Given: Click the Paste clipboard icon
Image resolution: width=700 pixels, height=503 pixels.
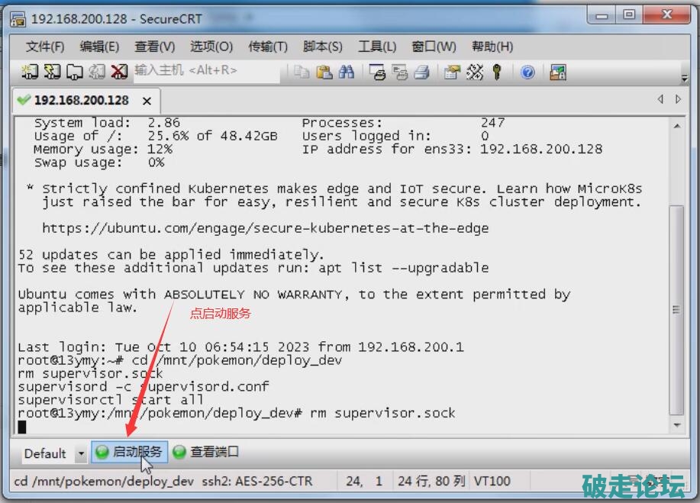Looking at the screenshot, I should (324, 72).
